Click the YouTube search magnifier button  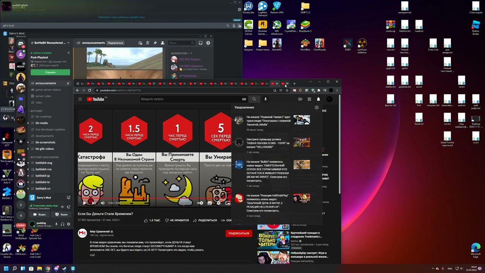click(254, 99)
